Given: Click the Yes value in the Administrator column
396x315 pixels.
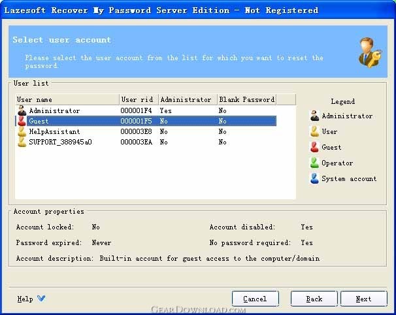Looking at the screenshot, I should point(166,110).
